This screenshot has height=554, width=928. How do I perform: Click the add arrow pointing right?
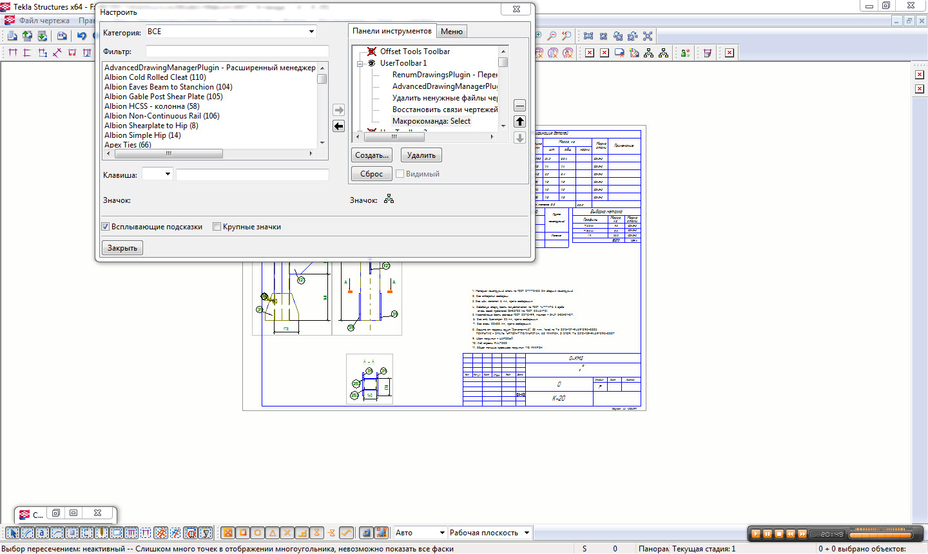tap(339, 110)
